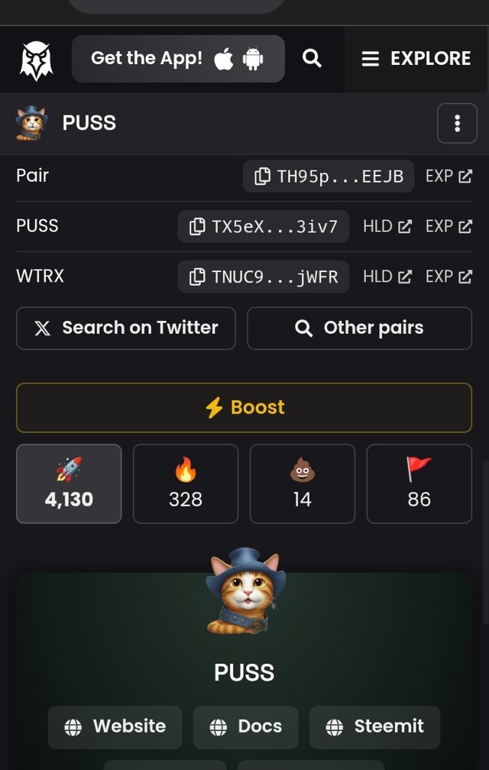Viewport: 489px width, 770px height.
Task: Expand the EXPLORE hamburger menu
Action: click(416, 59)
